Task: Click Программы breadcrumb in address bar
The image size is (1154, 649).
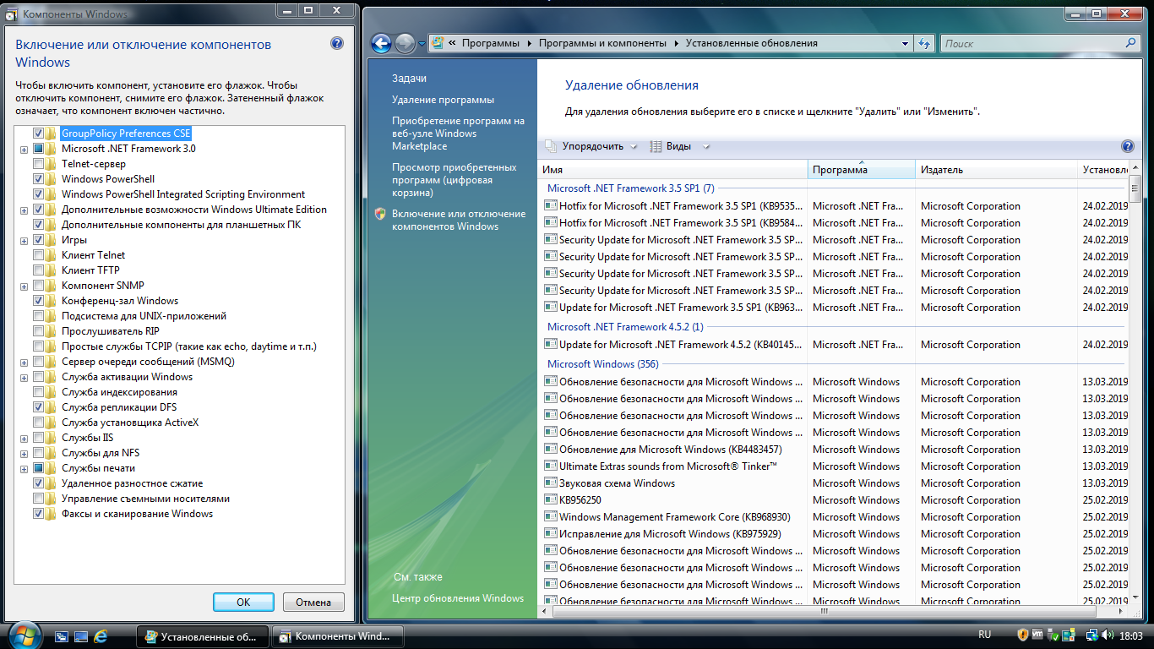Action: click(x=490, y=43)
